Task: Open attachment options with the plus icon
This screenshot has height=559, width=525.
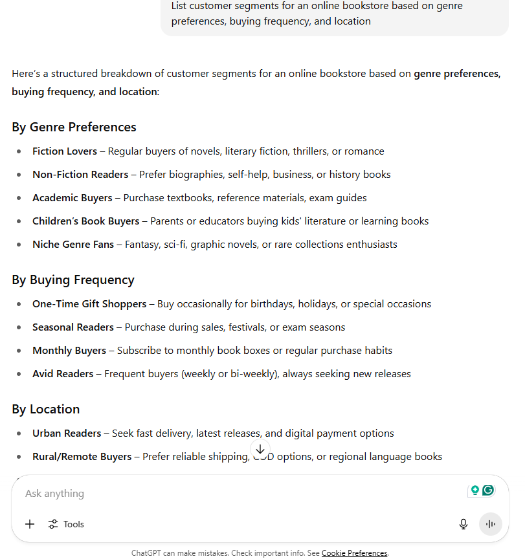Action: coord(29,524)
